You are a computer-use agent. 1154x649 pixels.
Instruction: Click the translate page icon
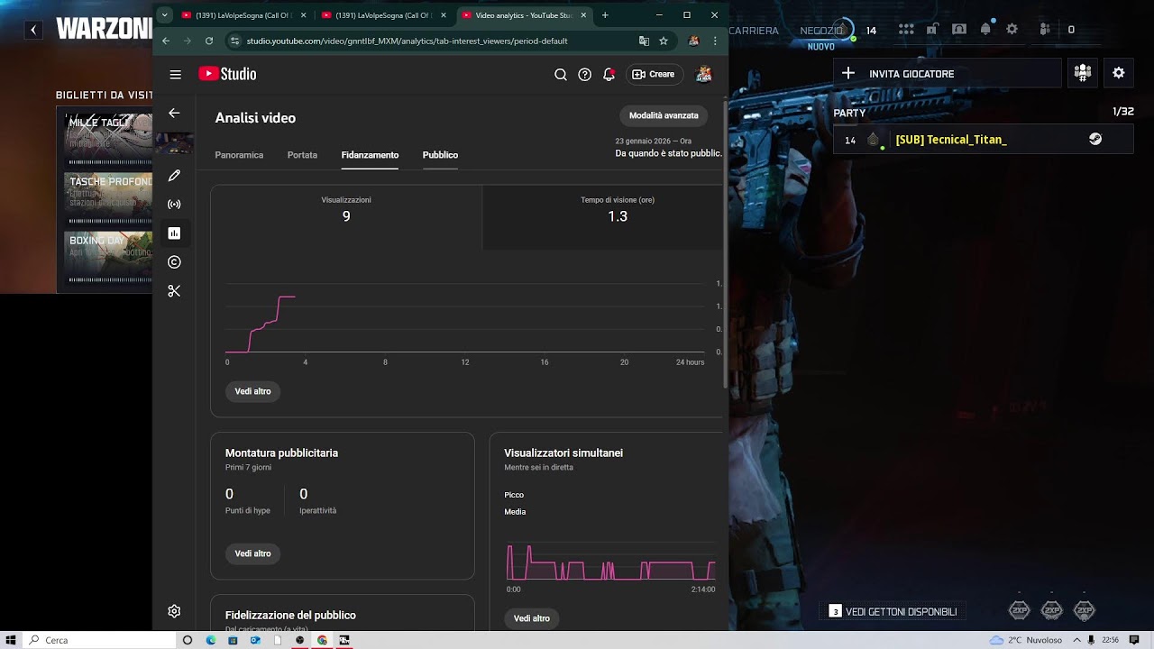[644, 41]
